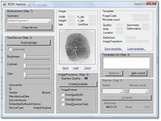Click the Brightness slider handle
This screenshot has width=161, height=121.
coord(25,56)
